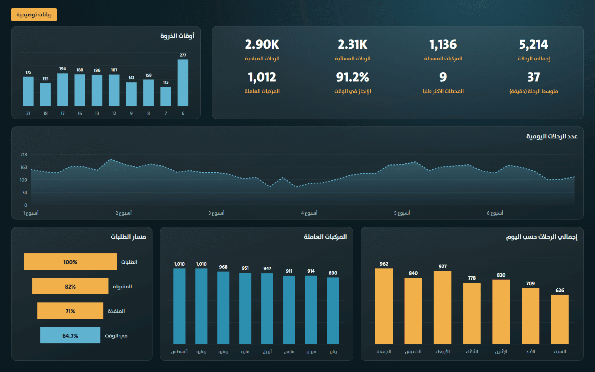Click the 218 y-axis label
The height and width of the screenshot is (372, 595).
point(24,155)
